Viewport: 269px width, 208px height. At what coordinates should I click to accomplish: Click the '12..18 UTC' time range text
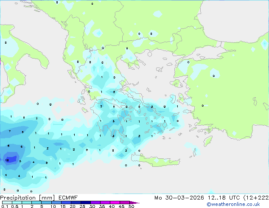coord(224,198)
